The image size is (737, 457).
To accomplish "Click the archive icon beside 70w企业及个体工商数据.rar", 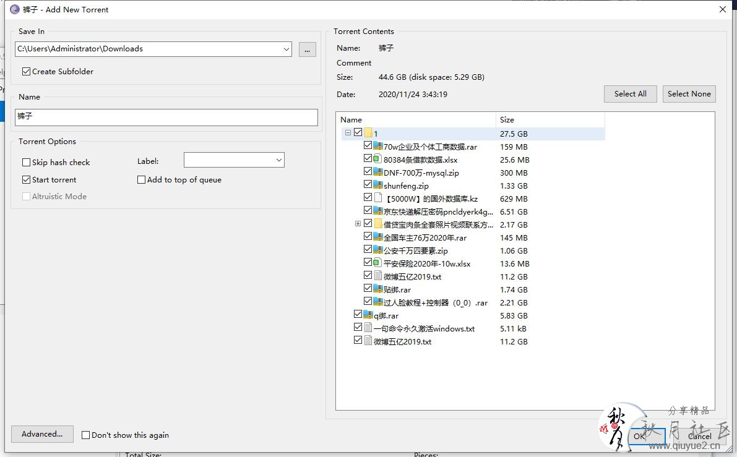I will coord(378,146).
